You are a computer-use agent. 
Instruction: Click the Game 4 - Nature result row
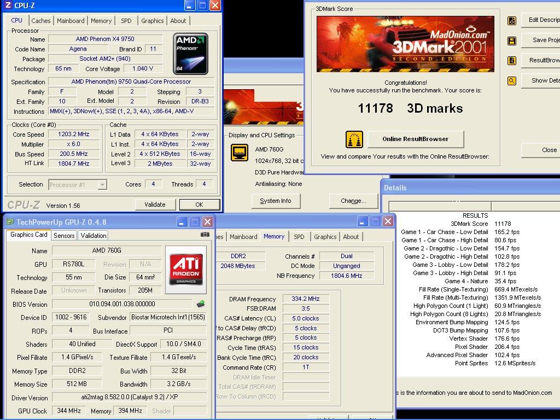[x=480, y=281]
